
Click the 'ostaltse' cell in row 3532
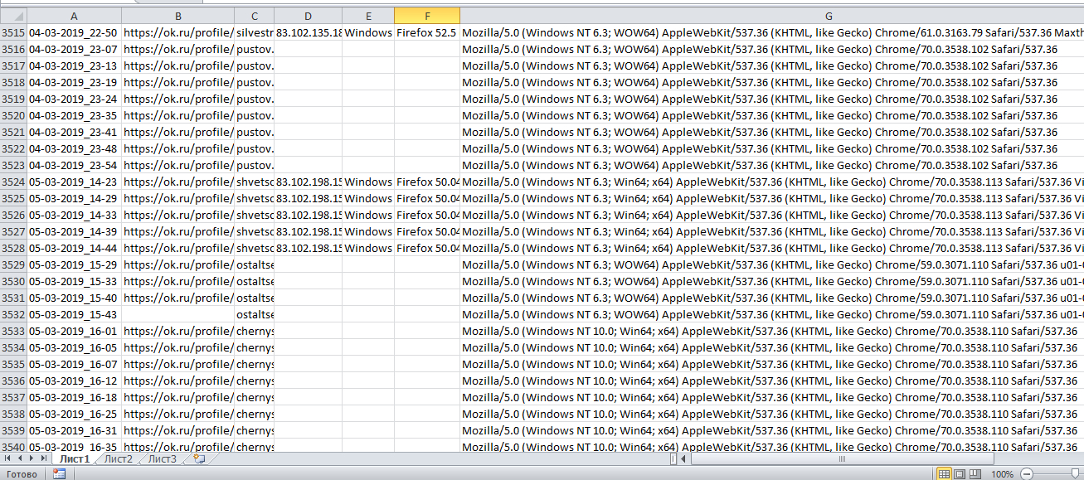click(x=254, y=314)
